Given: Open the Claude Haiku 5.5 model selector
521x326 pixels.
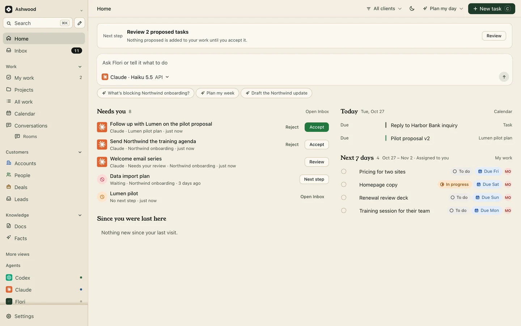Looking at the screenshot, I should (x=135, y=77).
